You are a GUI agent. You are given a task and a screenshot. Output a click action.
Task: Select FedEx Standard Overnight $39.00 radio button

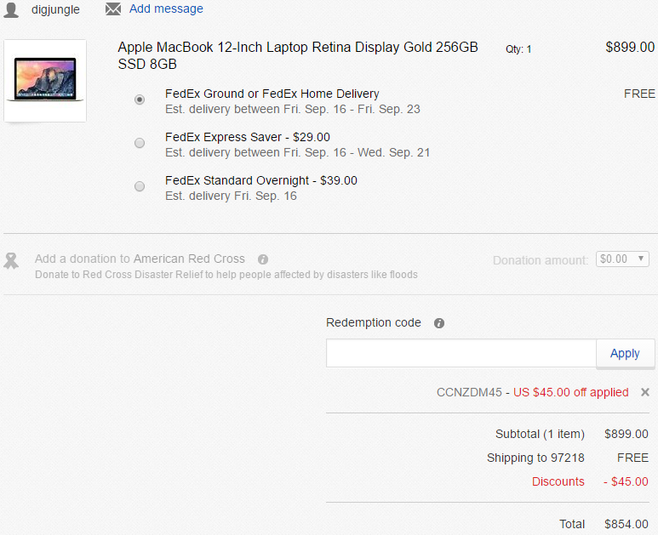pos(140,186)
